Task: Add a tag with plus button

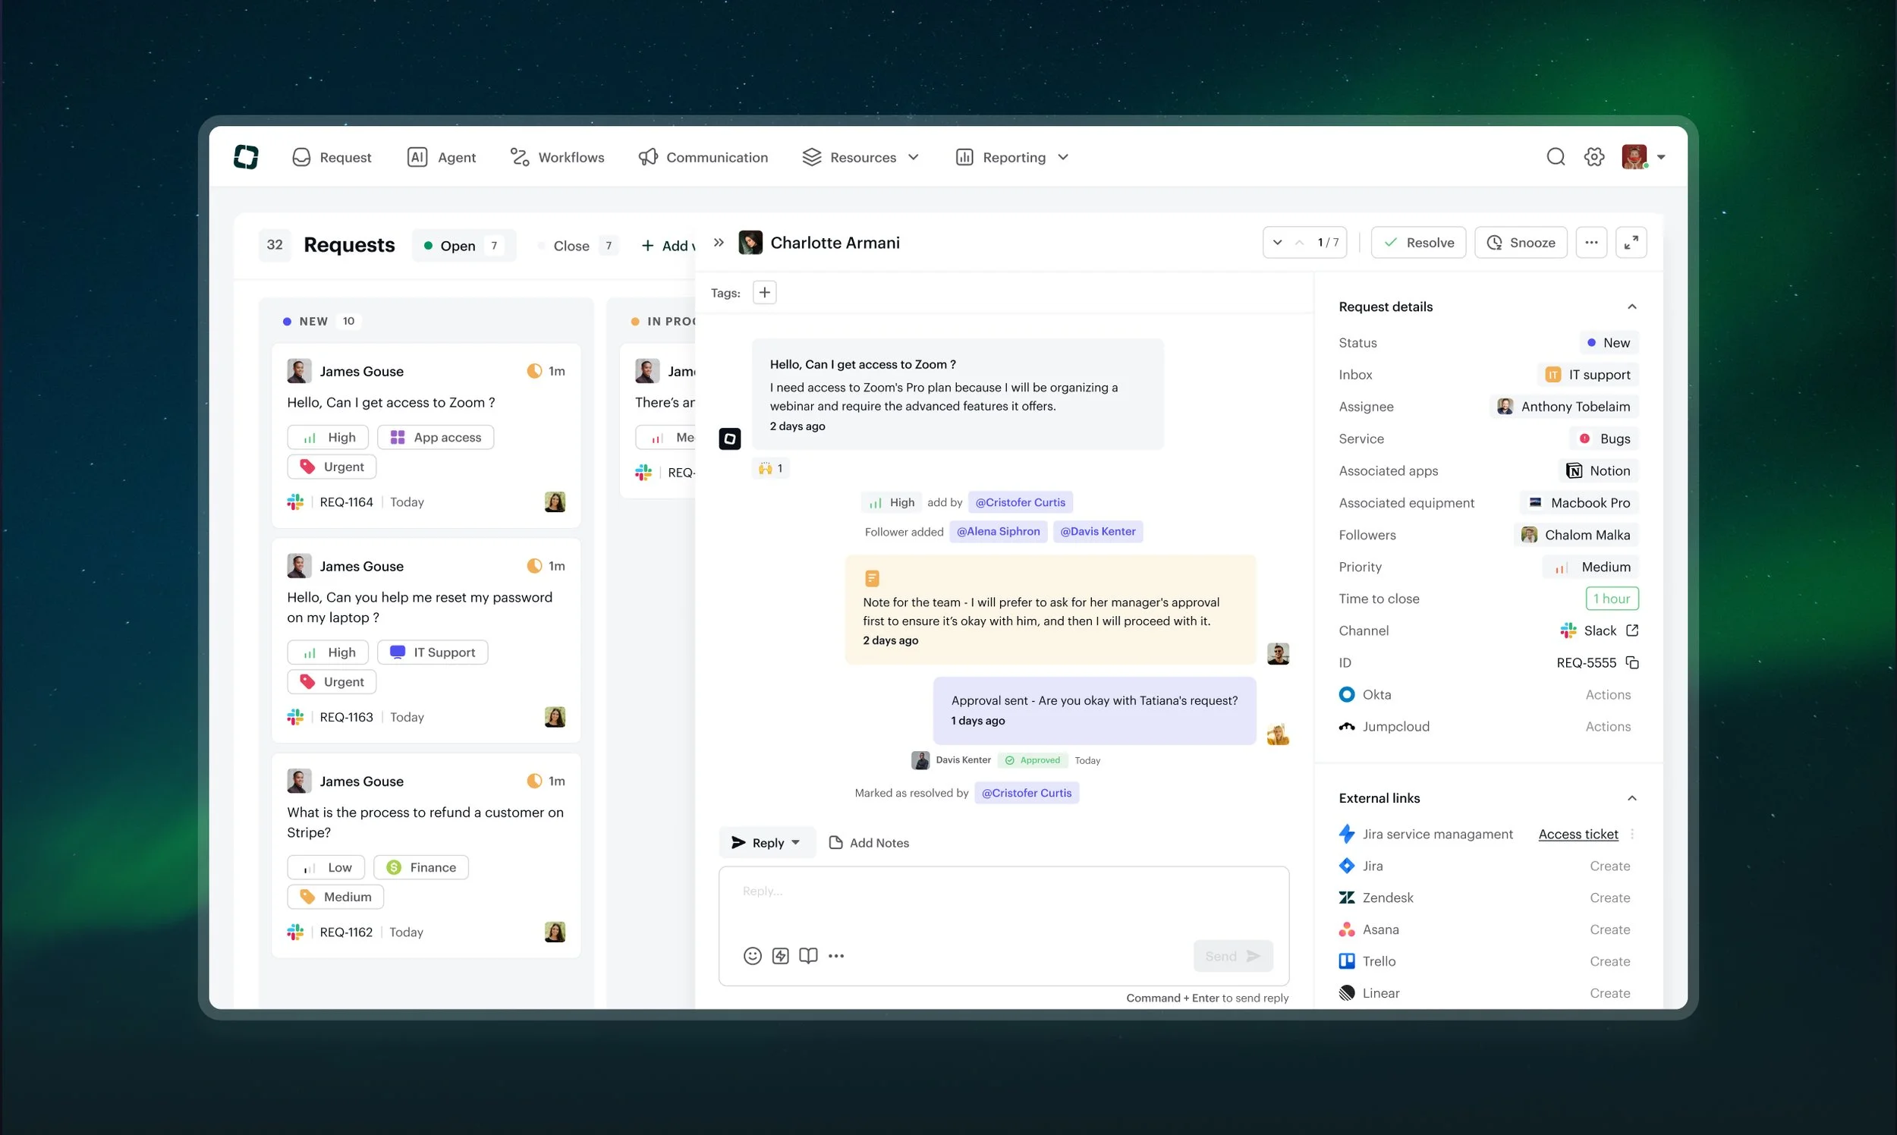Action: click(x=764, y=292)
